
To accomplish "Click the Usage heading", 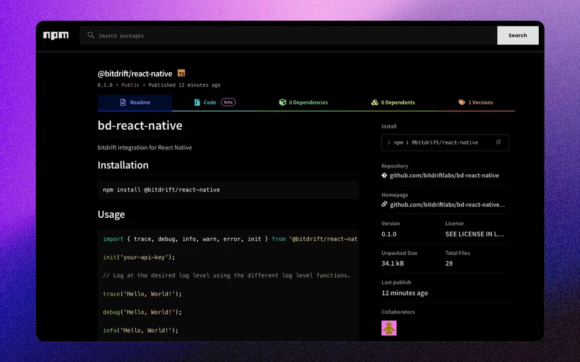I will 111,214.
